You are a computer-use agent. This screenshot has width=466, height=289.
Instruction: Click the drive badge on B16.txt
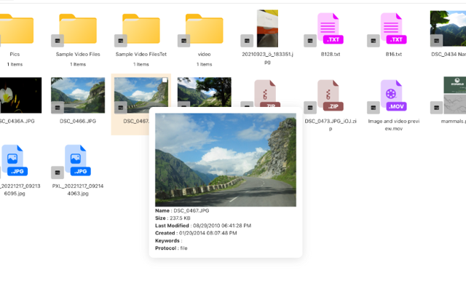point(374,41)
